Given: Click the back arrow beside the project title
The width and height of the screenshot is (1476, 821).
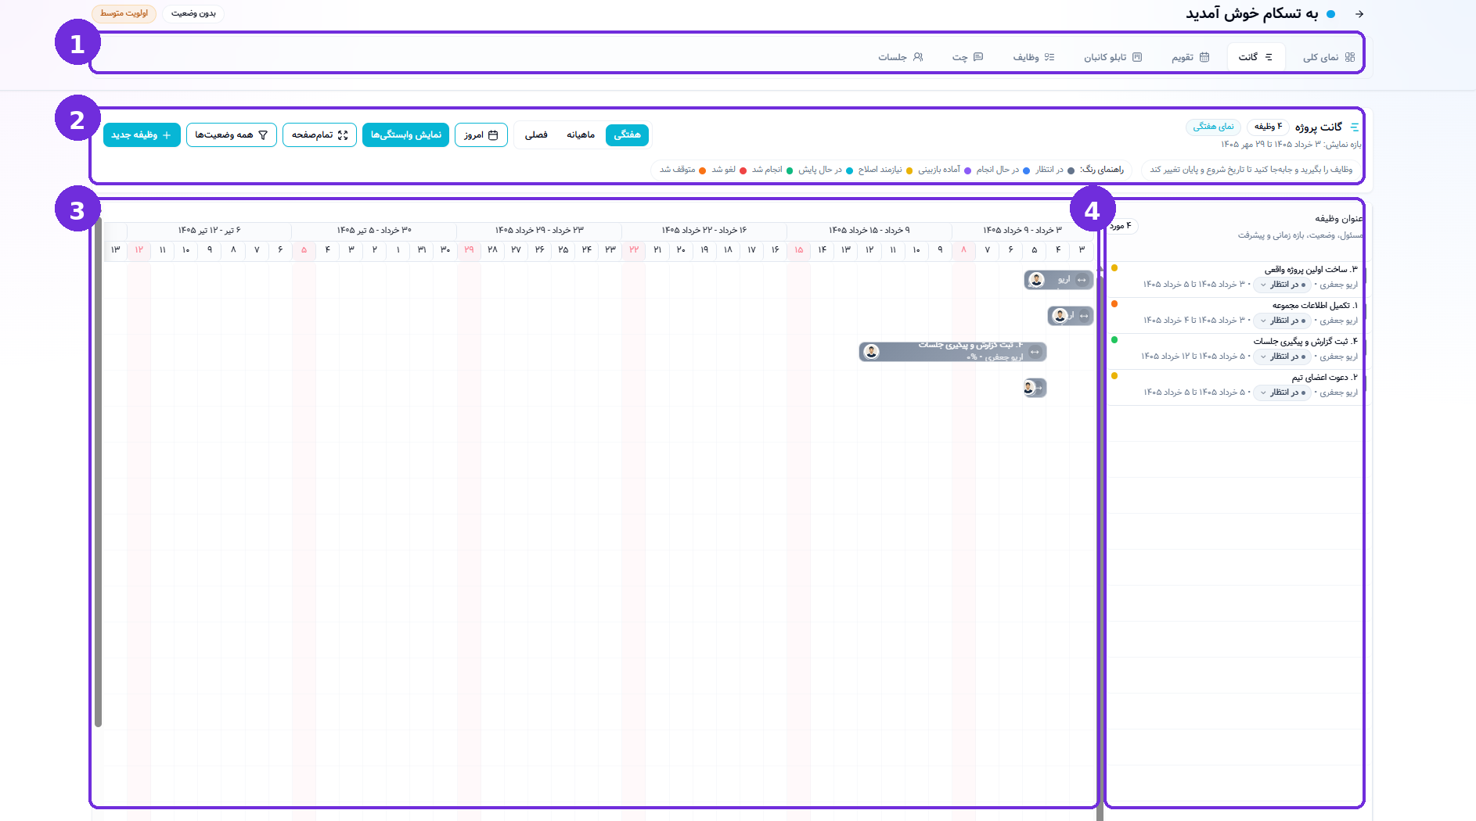Looking at the screenshot, I should coord(1359,14).
